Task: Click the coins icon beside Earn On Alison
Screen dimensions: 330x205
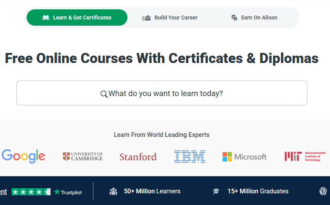Action: point(234,18)
